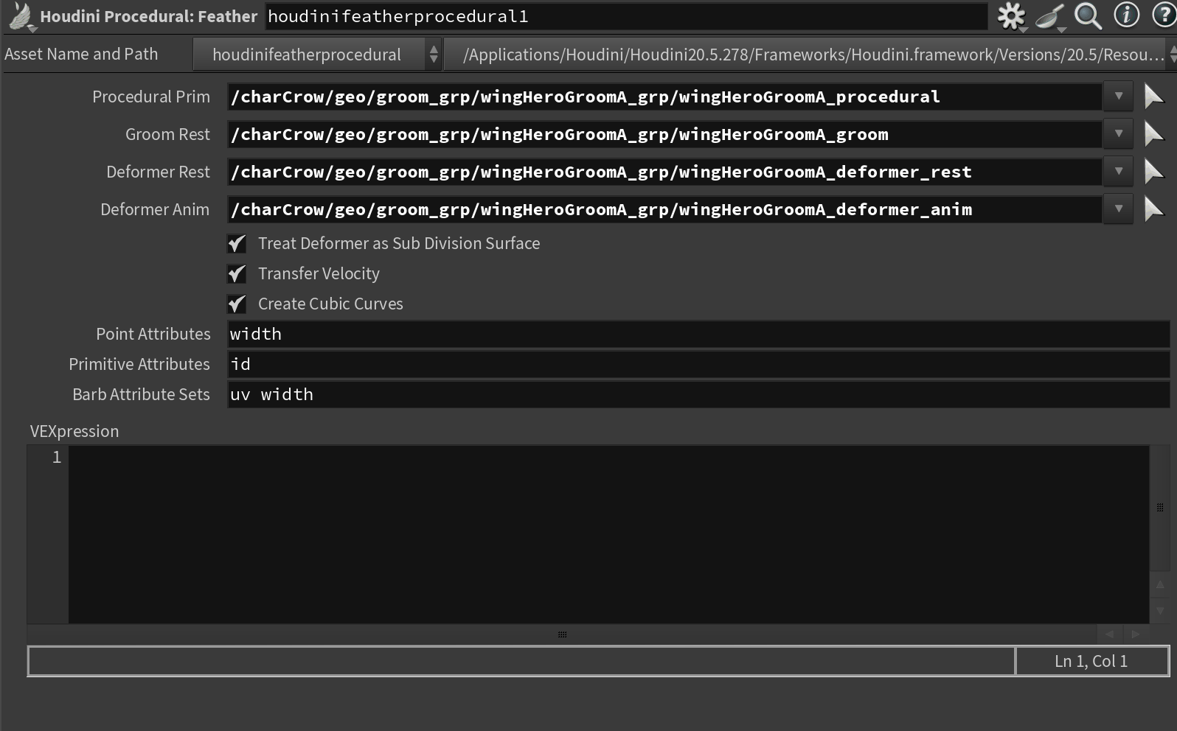Viewport: 1177px width, 731px height.
Task: Open the Groom Rest dropdown arrow
Action: click(x=1119, y=134)
